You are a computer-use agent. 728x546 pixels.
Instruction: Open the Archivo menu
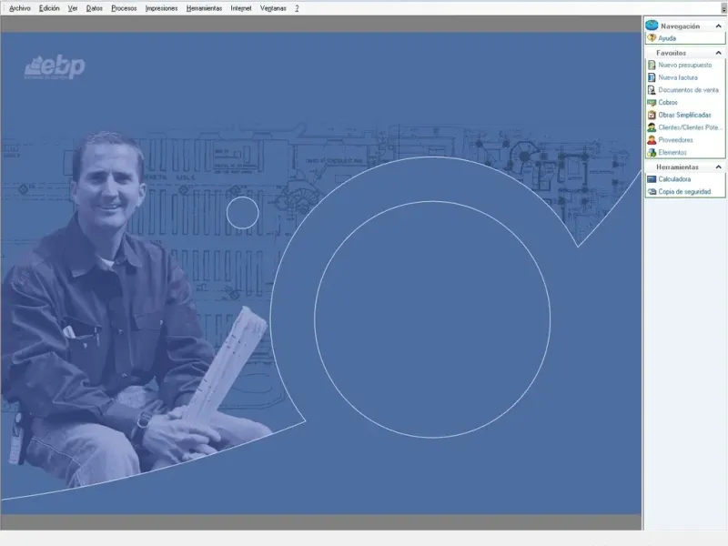19,8
